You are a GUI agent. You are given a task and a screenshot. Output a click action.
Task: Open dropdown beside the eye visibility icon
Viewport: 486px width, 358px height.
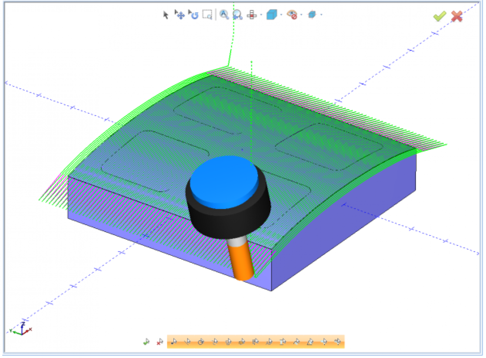(301, 15)
